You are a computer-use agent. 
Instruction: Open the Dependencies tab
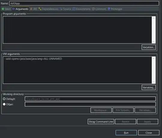tap(49, 9)
